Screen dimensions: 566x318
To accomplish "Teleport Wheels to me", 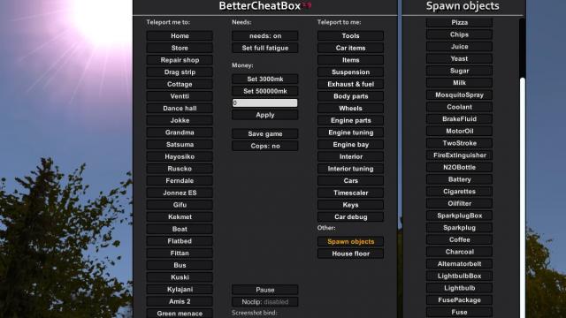I will click(350, 108).
